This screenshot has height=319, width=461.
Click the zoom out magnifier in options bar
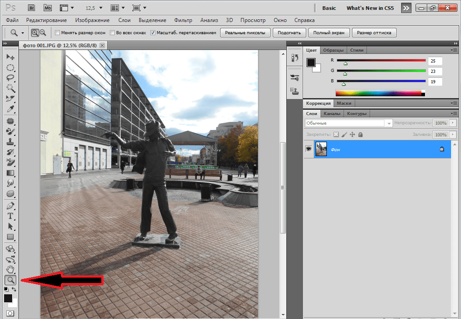click(43, 32)
